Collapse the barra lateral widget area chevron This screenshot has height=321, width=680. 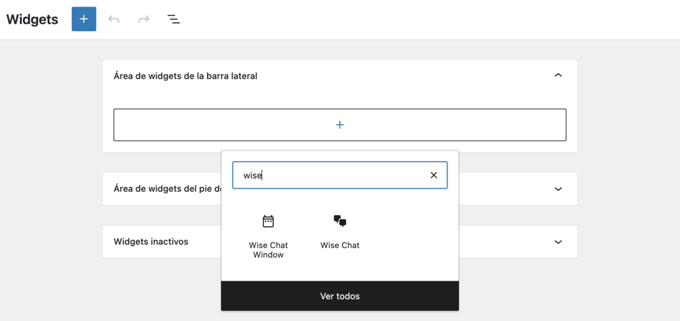coord(558,76)
